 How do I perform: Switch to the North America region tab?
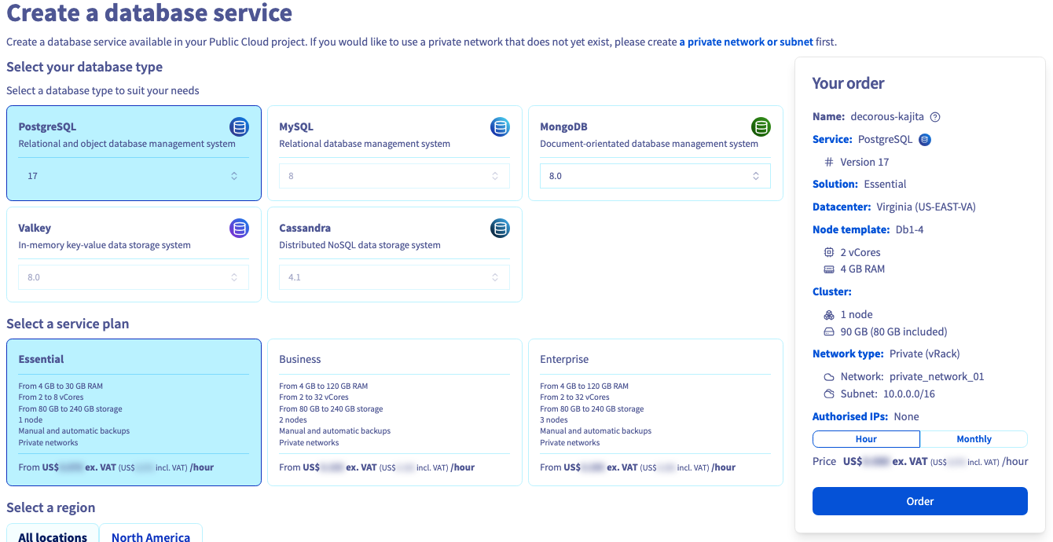click(151, 534)
